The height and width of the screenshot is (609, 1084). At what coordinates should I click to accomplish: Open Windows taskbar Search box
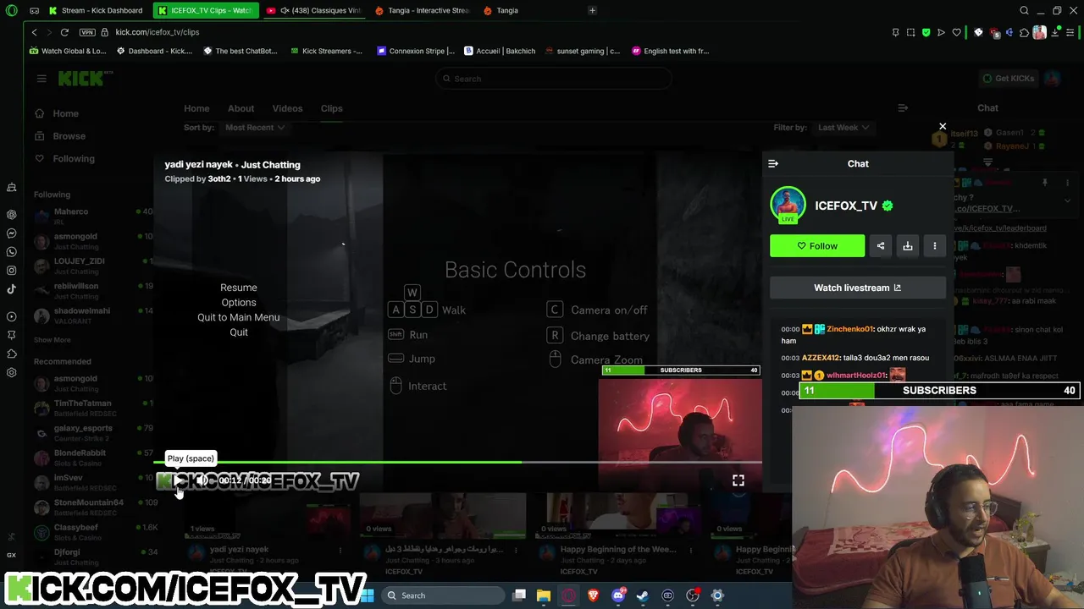[x=445, y=595]
